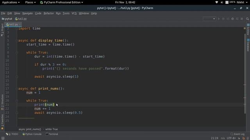Open the View menu
Viewport: 250px width, 140px height.
tap(17, 13)
